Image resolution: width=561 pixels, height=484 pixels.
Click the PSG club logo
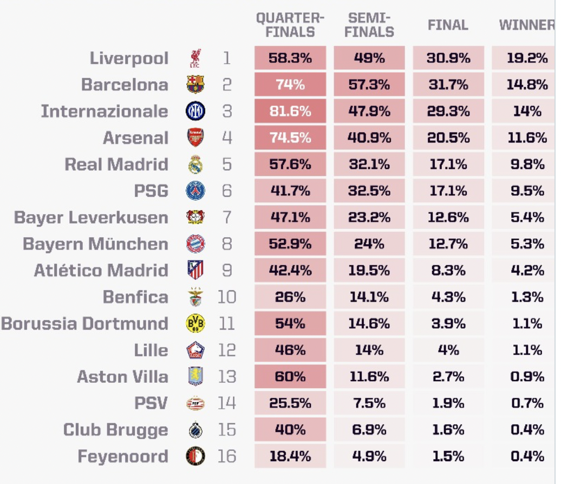click(x=195, y=191)
